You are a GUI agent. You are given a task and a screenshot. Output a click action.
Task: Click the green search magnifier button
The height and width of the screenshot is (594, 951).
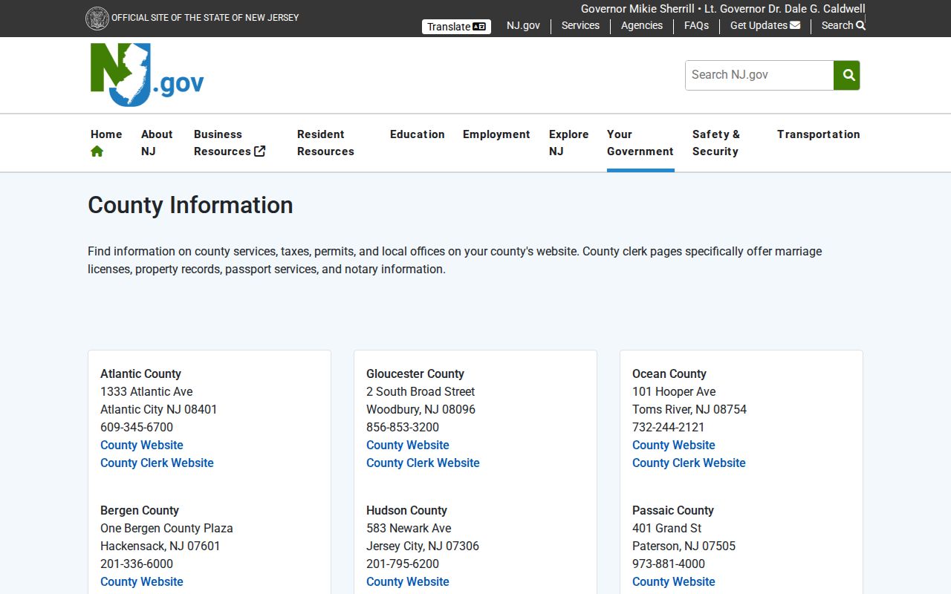(847, 75)
